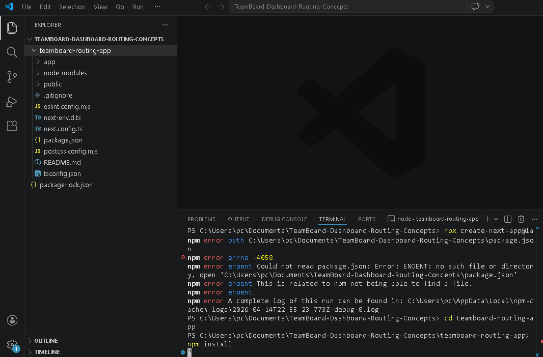Switch to the Ports tab

click(x=366, y=219)
